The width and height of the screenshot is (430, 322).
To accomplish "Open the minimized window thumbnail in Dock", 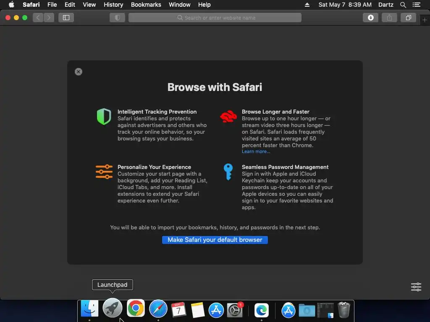I will click(325, 310).
